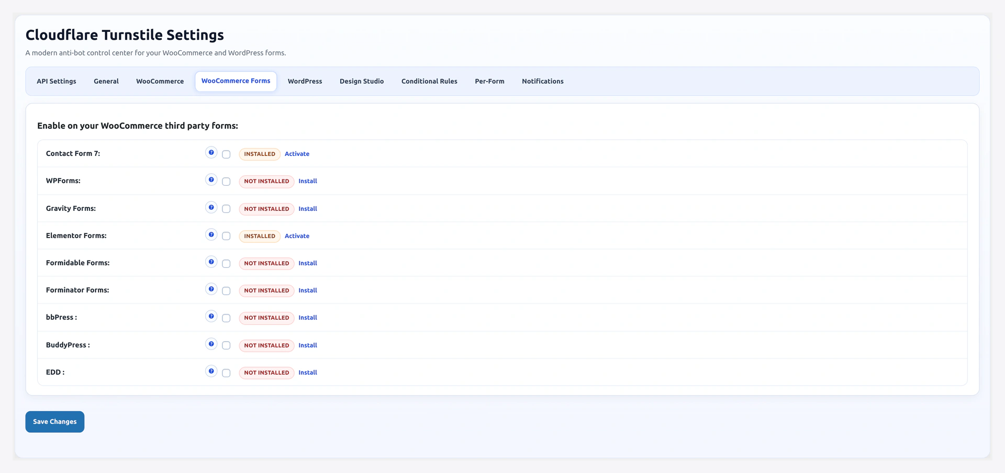The width and height of the screenshot is (1005, 473).
Task: Open help tooltip icon for Contact Form 7
Action: (211, 153)
